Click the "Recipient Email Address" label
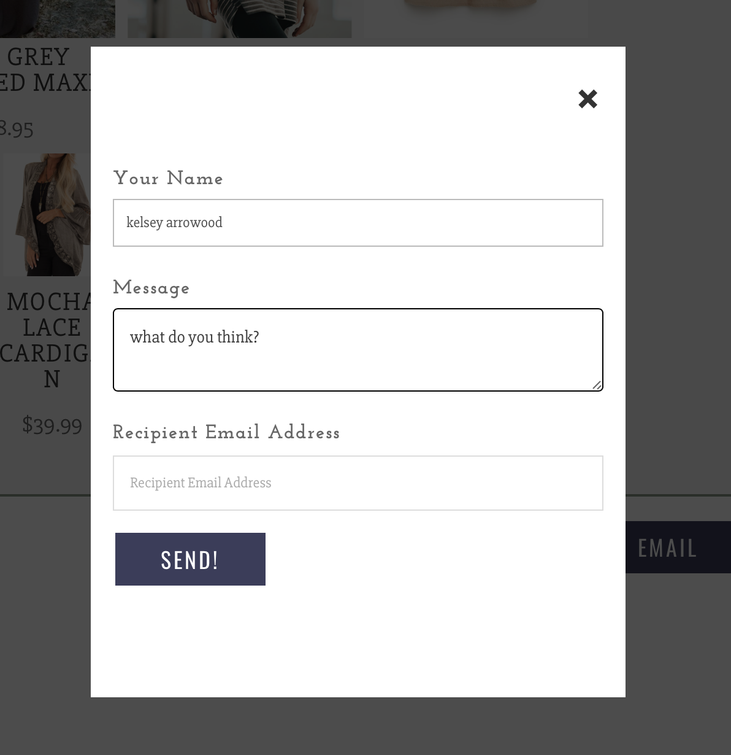Screen dimensions: 731x755 pyautogui.click(x=226, y=433)
